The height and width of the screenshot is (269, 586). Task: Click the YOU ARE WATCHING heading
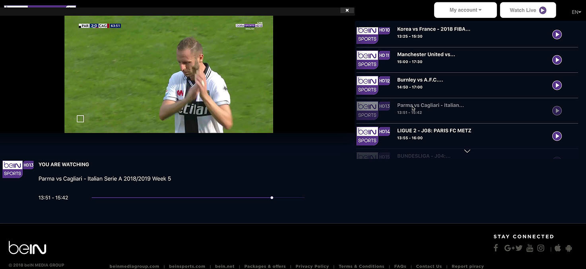64,164
